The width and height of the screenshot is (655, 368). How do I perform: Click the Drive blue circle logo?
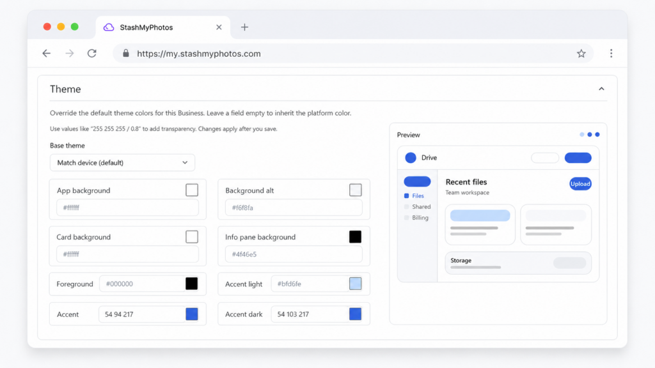tap(411, 158)
